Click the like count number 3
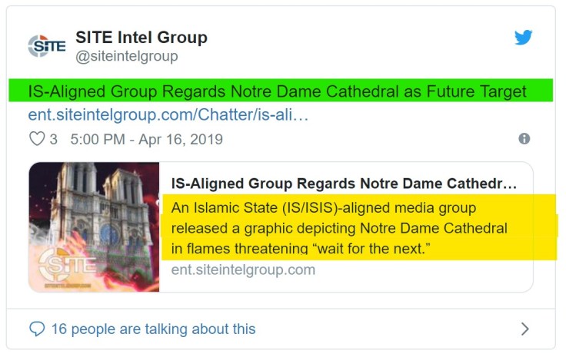Screen dimensions: 566x357 pos(53,139)
